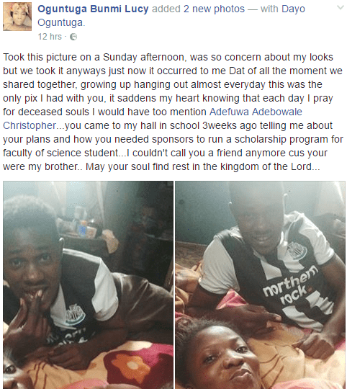Click the man's face in left photo
The image size is (347, 389).
coord(30,269)
